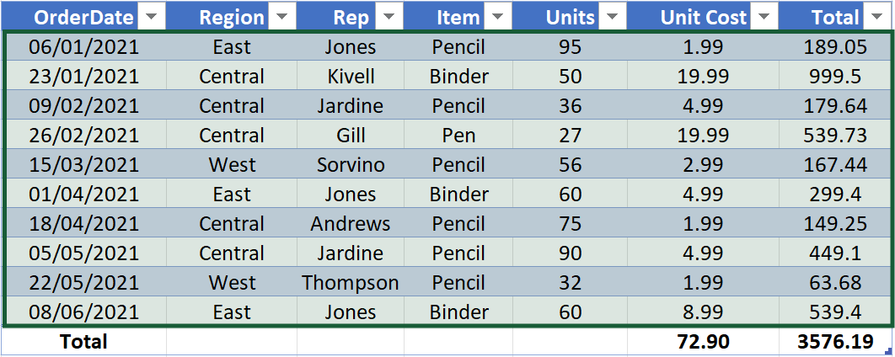Select the OrderDate header cell text
The image size is (895, 357).
tap(72, 17)
